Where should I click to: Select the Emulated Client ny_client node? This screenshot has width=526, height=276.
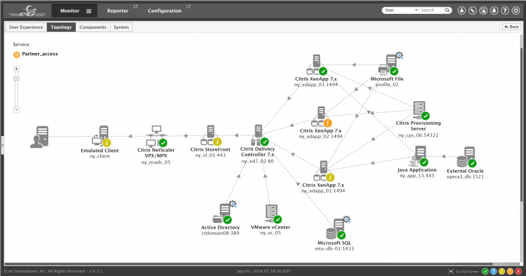(x=101, y=136)
